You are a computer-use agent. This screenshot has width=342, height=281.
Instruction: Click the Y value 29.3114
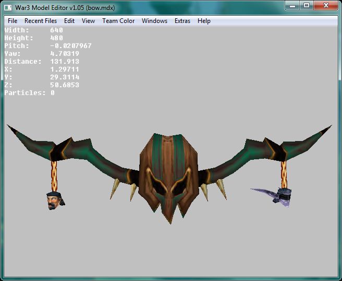pyautogui.click(x=65, y=77)
